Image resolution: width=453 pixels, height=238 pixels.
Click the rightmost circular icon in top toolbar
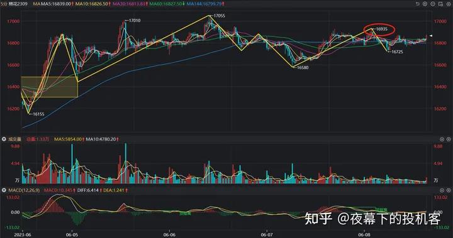point(449,4)
